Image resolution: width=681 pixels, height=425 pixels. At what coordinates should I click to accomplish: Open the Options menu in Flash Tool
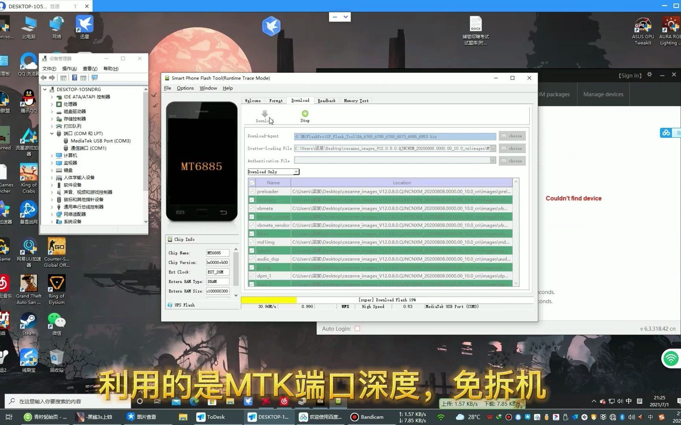(x=185, y=88)
